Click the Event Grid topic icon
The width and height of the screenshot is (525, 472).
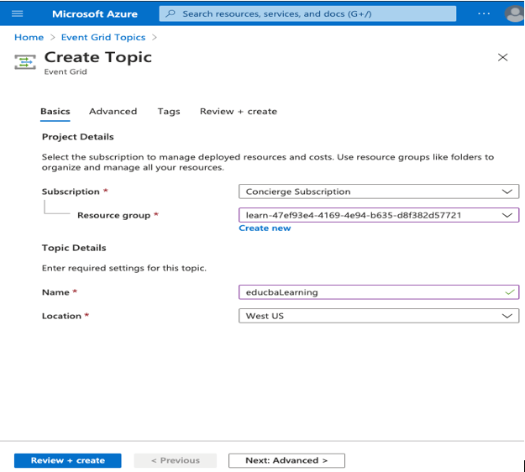tap(26, 62)
